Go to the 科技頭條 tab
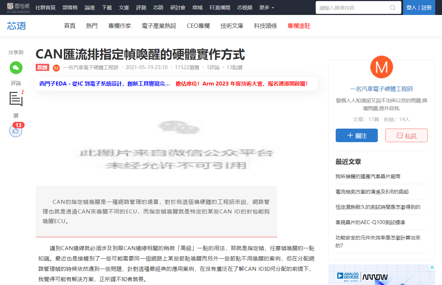The width and height of the screenshot is (442, 285). pos(265,26)
